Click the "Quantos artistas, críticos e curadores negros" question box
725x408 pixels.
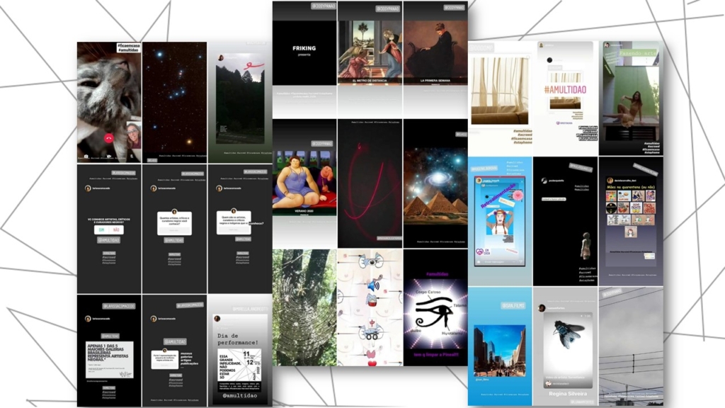174,224
